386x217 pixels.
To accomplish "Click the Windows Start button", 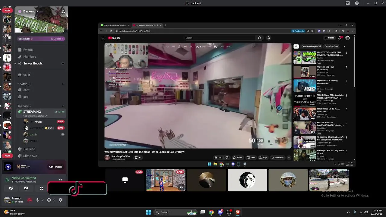I will [148, 212].
